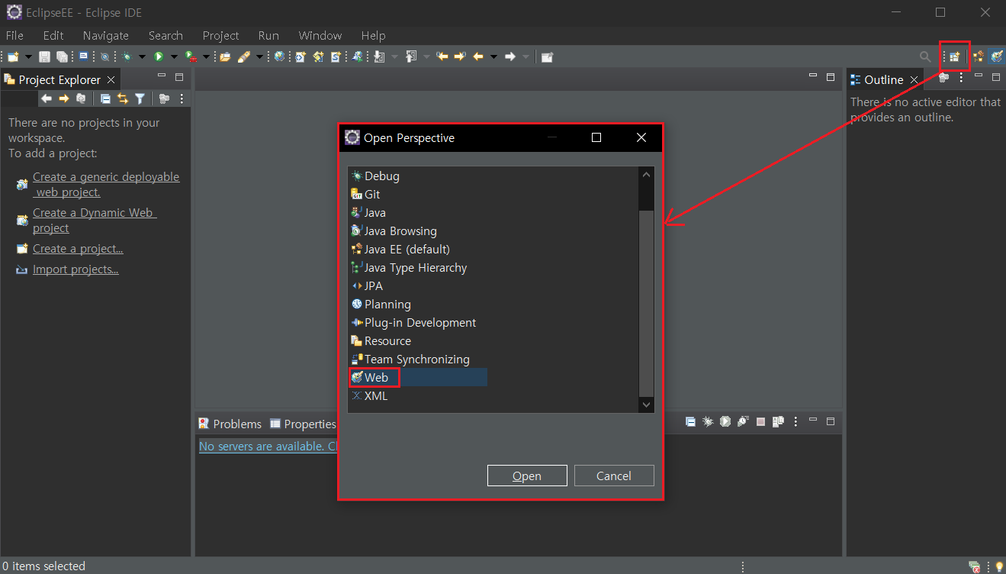Switch to the Web perspective toolbar icon
1006x574 pixels.
click(x=996, y=56)
